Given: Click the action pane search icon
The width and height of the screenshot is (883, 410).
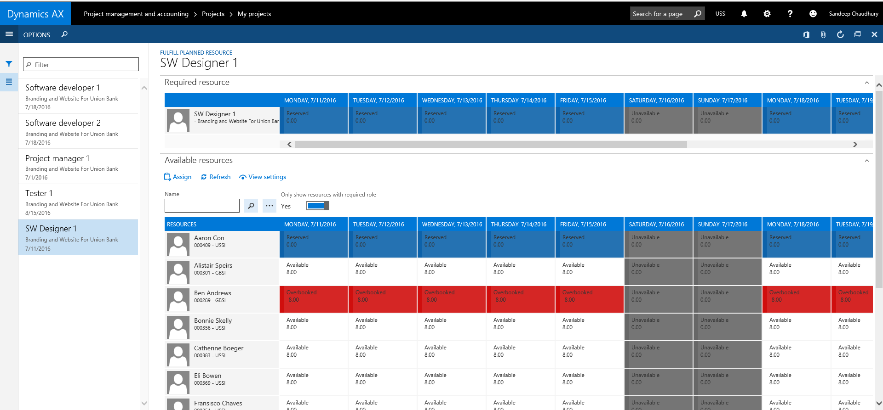Looking at the screenshot, I should coord(64,34).
